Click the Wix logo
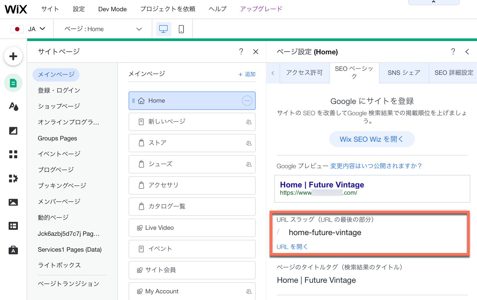Viewport: 477px width, 300px height. (16, 9)
